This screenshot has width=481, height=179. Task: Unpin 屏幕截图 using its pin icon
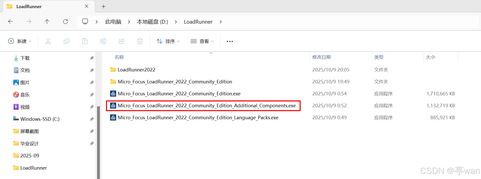click(x=92, y=131)
